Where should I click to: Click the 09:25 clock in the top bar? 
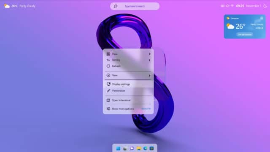240,6
